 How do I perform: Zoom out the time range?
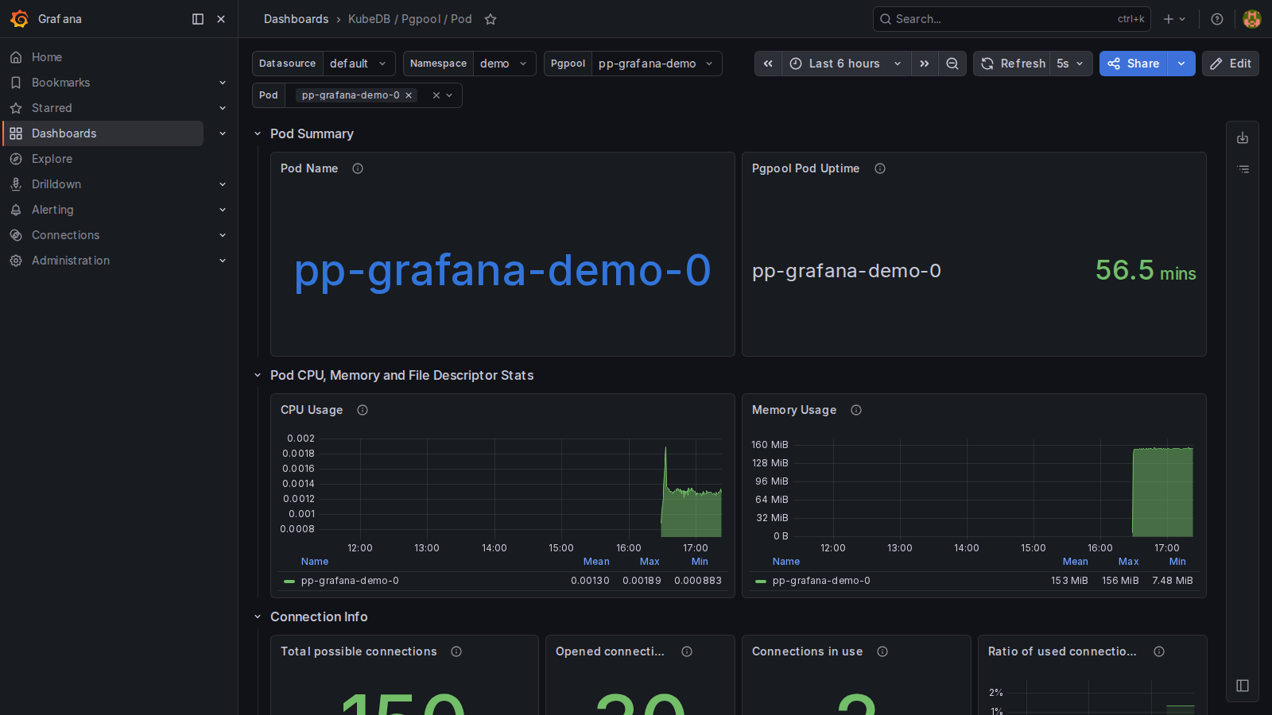tap(952, 64)
